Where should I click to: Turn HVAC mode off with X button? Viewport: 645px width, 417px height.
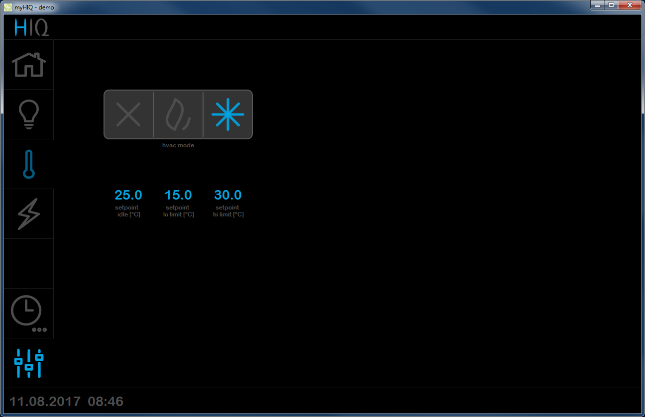pyautogui.click(x=128, y=114)
